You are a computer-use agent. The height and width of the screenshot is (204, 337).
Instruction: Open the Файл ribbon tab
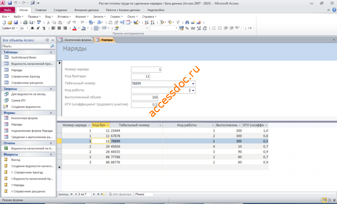(8, 10)
